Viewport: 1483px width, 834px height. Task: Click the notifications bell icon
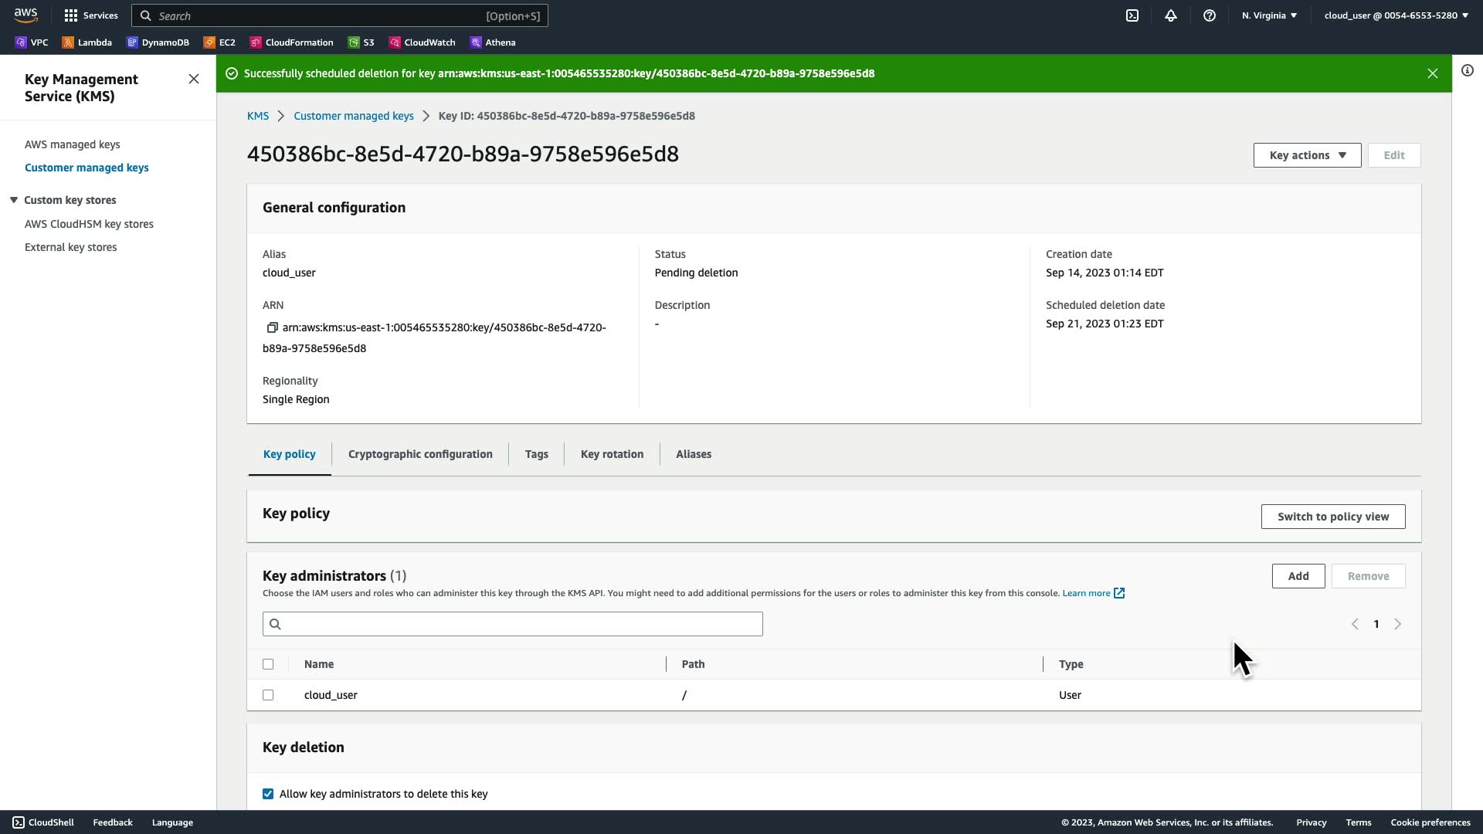tap(1170, 15)
